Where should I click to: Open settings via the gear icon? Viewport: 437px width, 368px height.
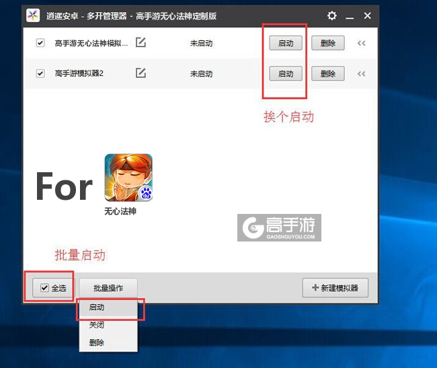click(331, 15)
